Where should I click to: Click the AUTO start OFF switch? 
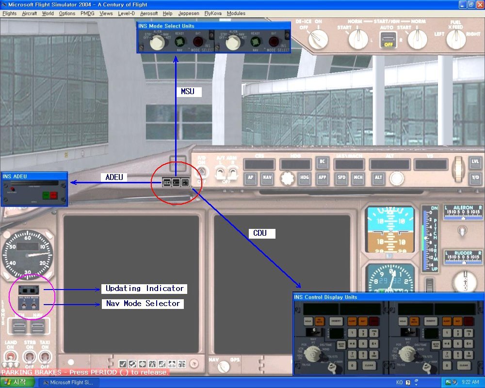(388, 40)
